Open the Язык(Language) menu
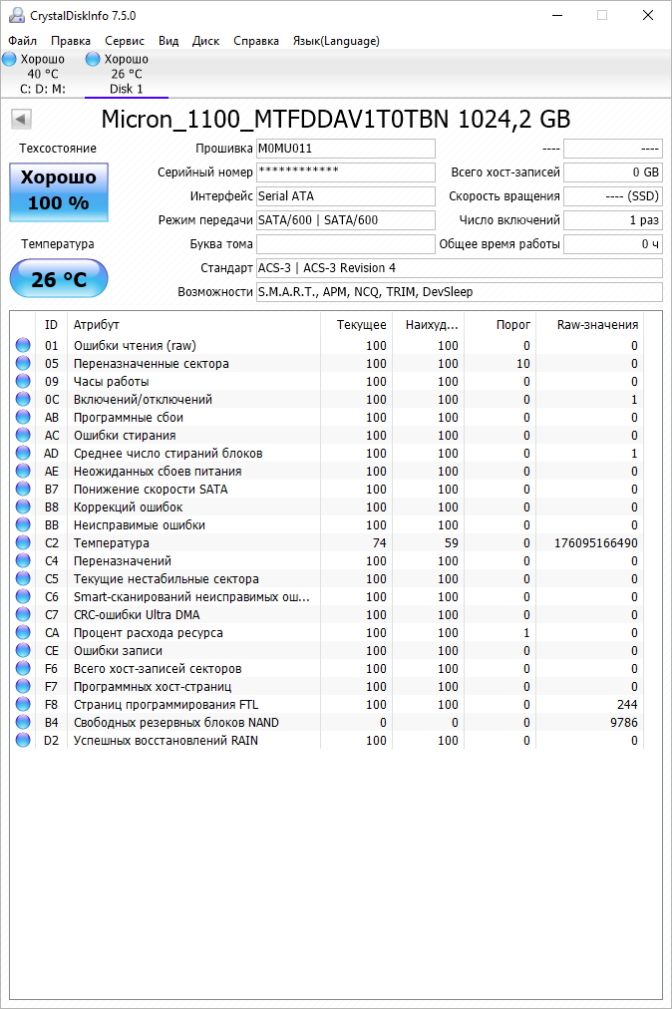Image resolution: width=672 pixels, height=1009 pixels. [336, 41]
